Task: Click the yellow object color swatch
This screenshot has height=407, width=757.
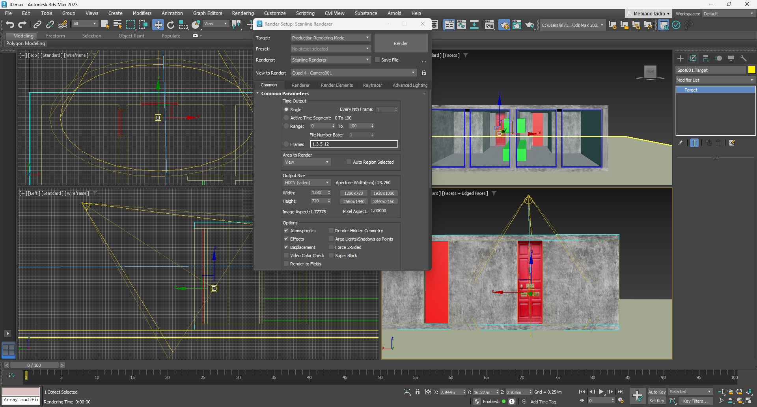Action: tap(751, 70)
